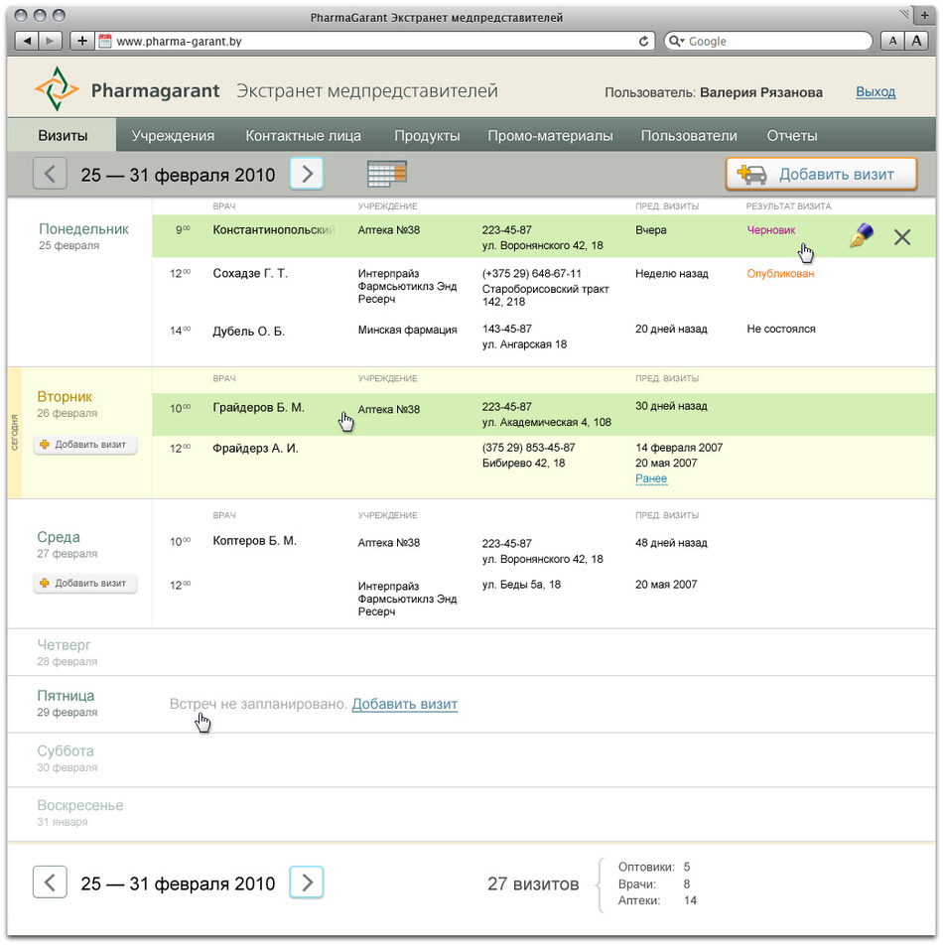Image resolution: width=943 pixels, height=948 pixels.
Task: Add a visit for Среда
Action: click(85, 583)
